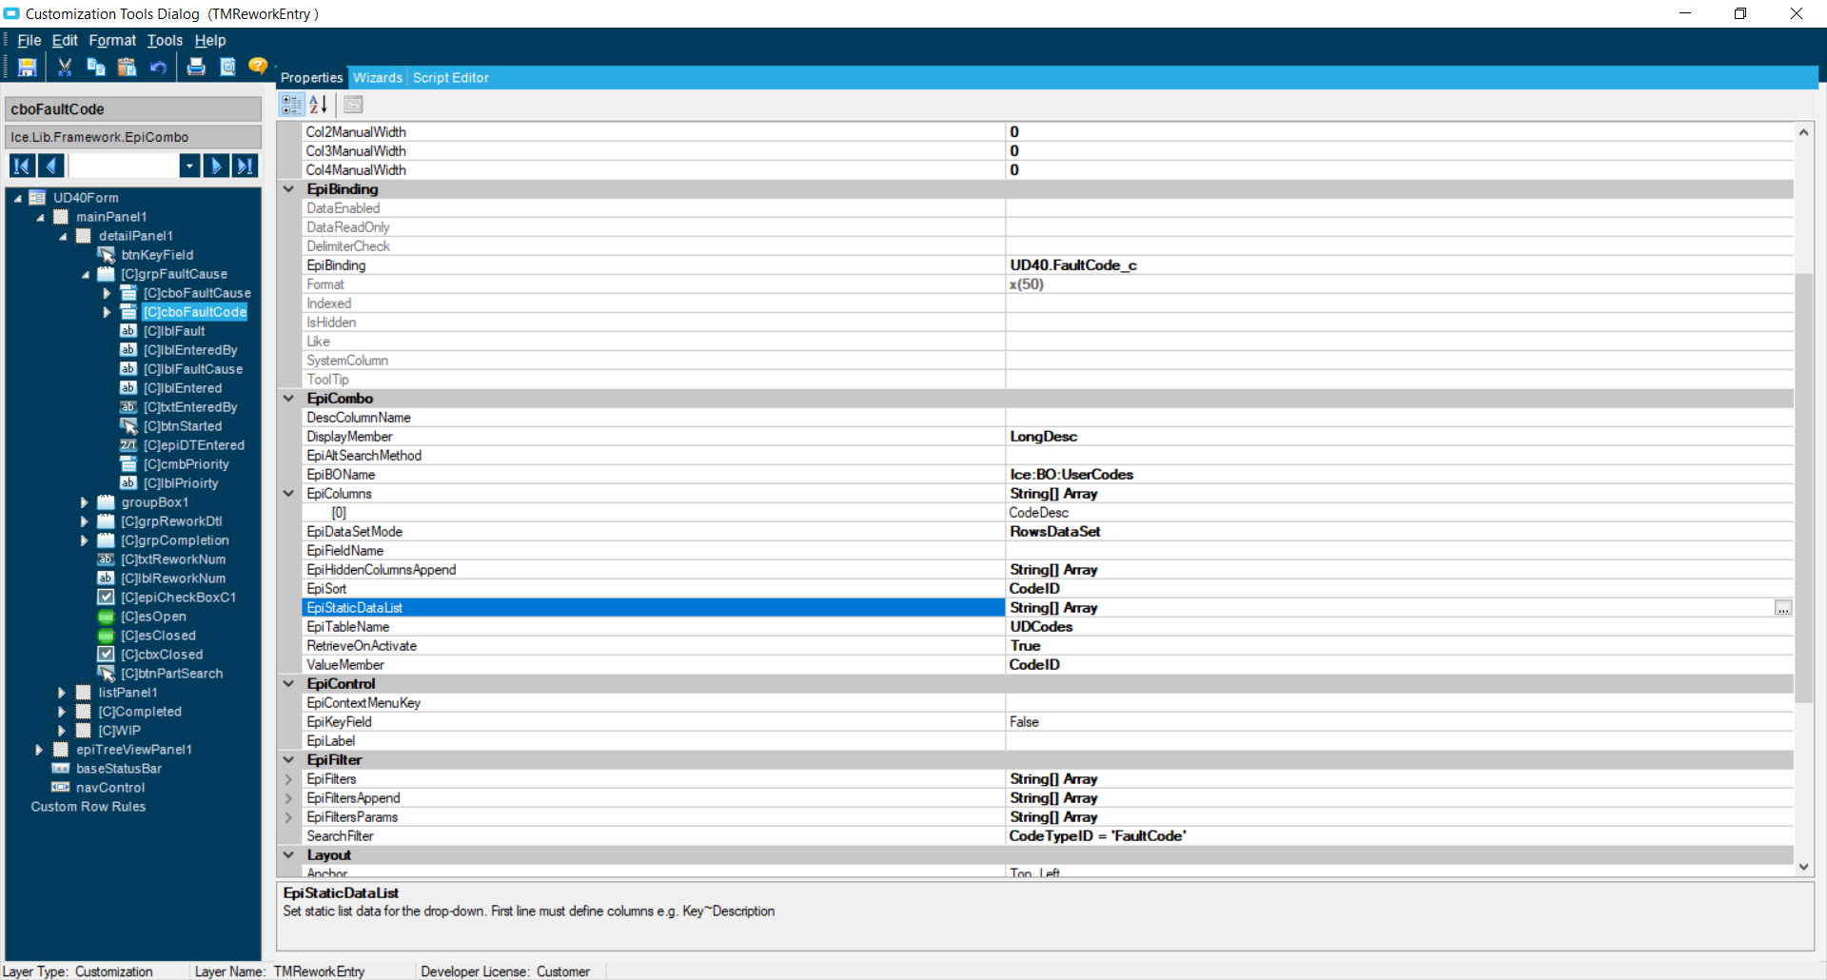The image size is (1827, 980).
Task: Open the Edit menu
Action: (65, 40)
